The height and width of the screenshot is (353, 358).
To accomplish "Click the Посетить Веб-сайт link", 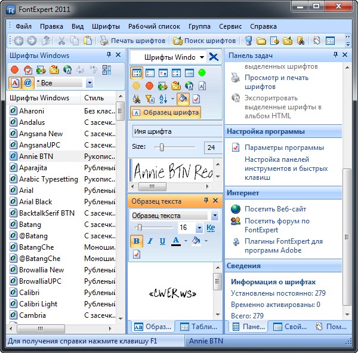I will point(275,208).
